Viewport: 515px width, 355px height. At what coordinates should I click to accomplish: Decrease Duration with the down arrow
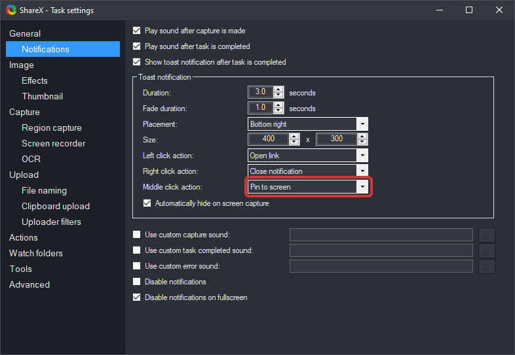point(278,95)
